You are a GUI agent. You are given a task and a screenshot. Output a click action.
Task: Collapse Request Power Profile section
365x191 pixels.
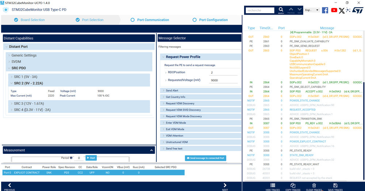(x=163, y=57)
